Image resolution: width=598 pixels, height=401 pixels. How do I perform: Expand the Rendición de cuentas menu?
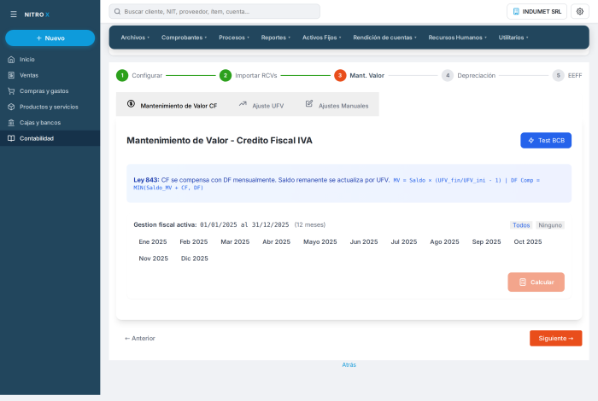point(384,38)
